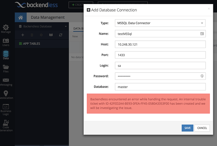Open Business Logic code icon
The height and width of the screenshot is (146, 217).
coord(6,106)
